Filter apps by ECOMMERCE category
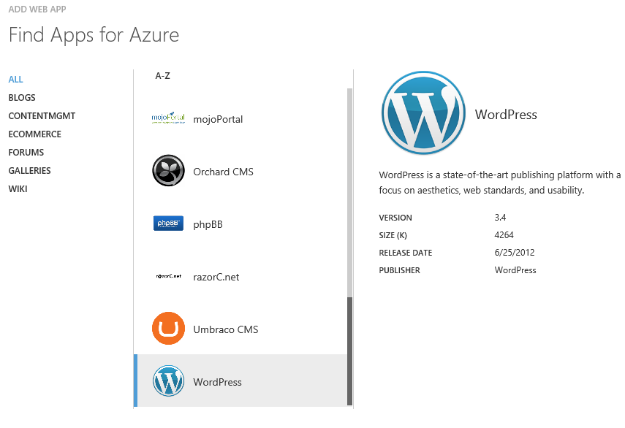The image size is (625, 428). pyautogui.click(x=34, y=134)
